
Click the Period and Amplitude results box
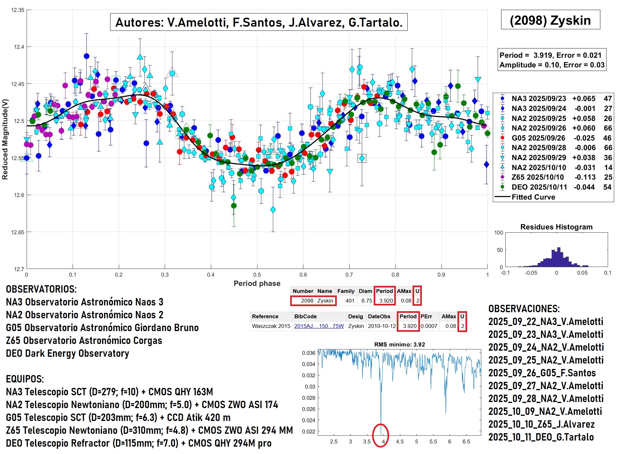(552, 60)
